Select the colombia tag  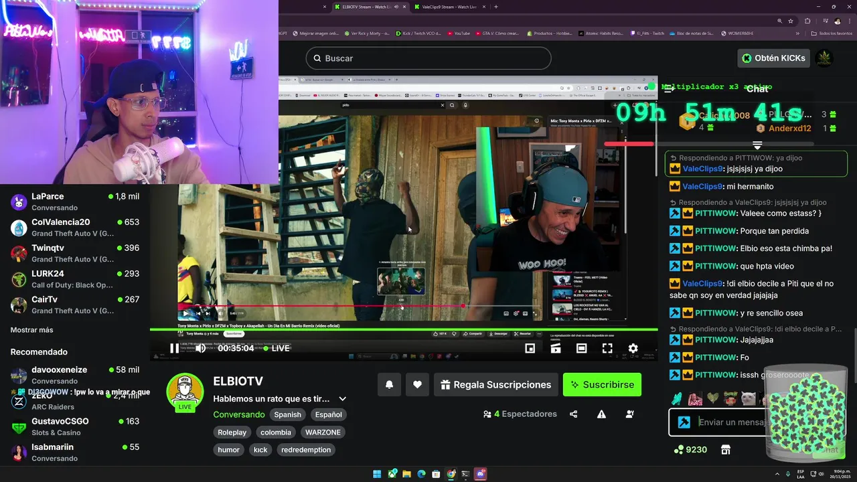click(276, 432)
